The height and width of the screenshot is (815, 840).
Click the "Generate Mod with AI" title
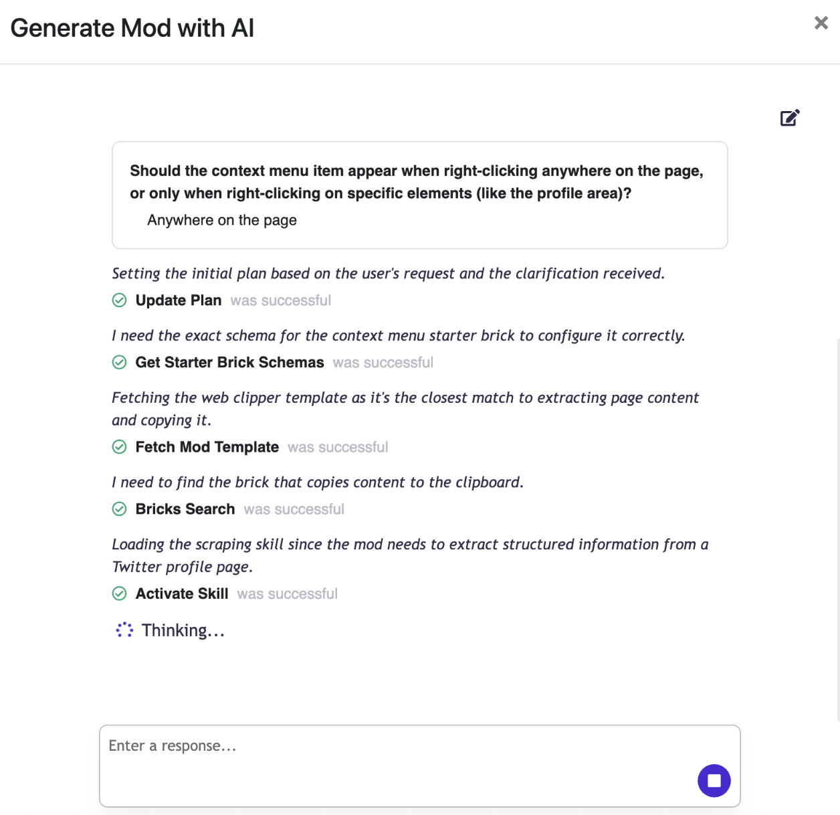click(x=132, y=28)
